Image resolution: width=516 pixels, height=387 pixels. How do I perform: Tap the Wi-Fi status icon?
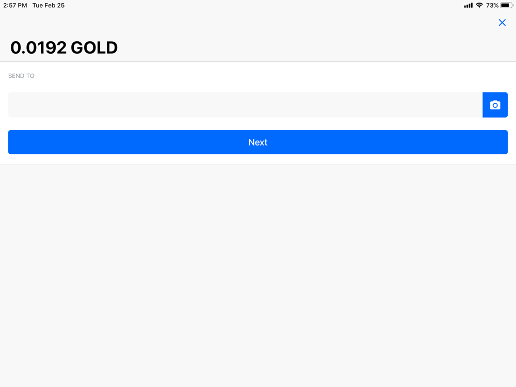[479, 5]
